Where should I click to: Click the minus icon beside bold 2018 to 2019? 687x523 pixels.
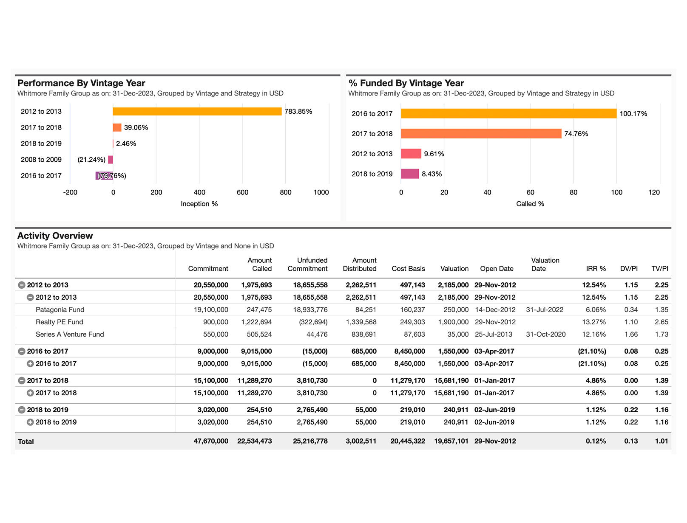click(22, 410)
